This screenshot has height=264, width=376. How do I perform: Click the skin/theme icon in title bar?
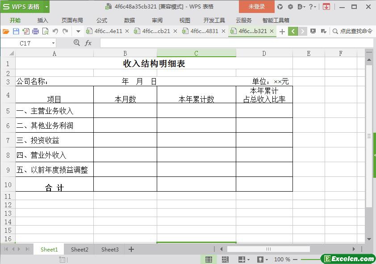(280, 7)
